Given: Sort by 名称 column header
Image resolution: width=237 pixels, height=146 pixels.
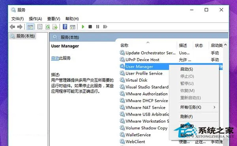Looking at the screenshot, I should click(x=124, y=45).
